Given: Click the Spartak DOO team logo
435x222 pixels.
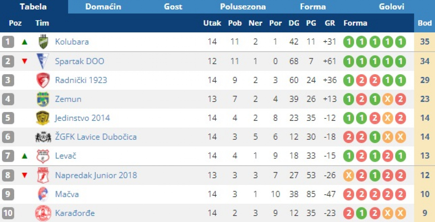Looking at the screenshot, I should click(x=43, y=61).
